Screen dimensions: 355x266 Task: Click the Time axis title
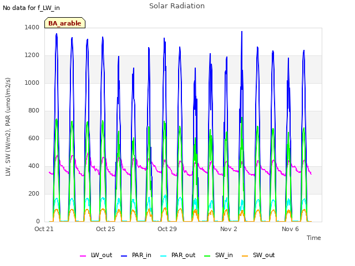pyautogui.click(x=314, y=238)
